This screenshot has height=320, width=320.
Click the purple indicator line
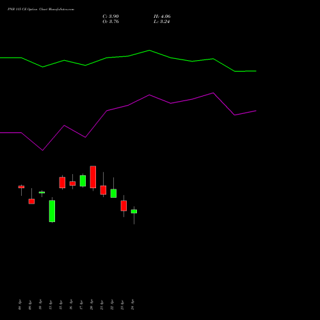point(128,106)
